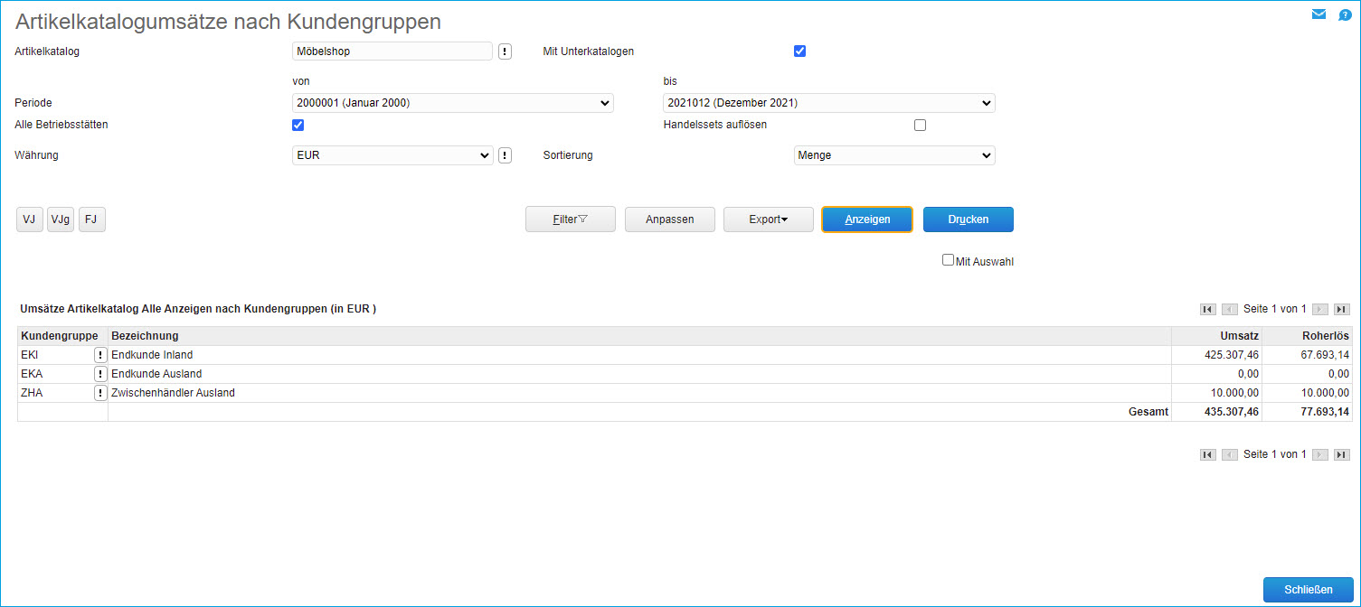Open the Export menu button

click(768, 219)
